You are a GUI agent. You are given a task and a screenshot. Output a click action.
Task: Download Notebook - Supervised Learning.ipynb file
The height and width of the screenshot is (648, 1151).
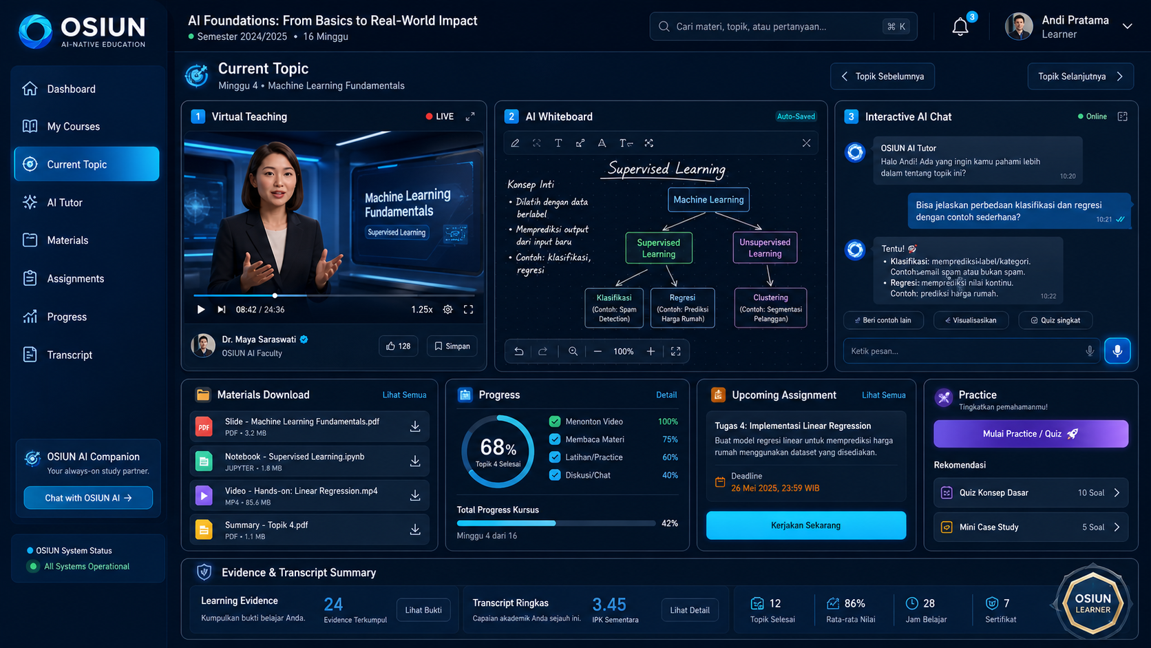point(415,461)
